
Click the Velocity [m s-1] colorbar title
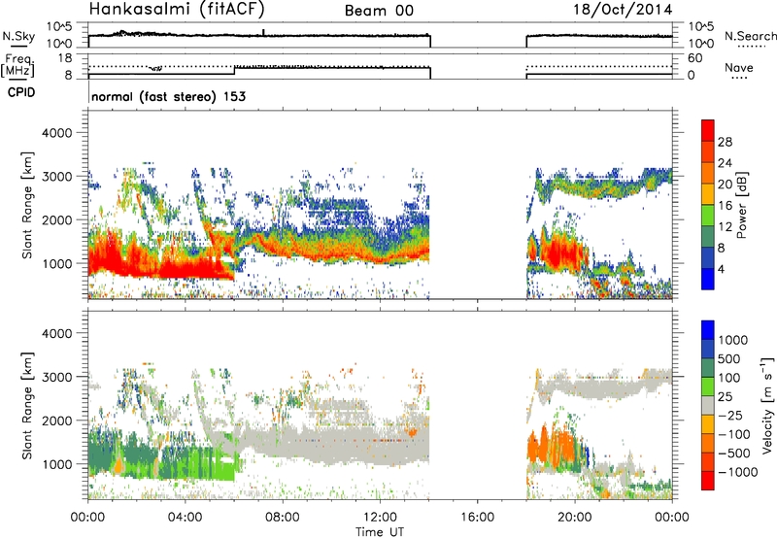(x=767, y=405)
